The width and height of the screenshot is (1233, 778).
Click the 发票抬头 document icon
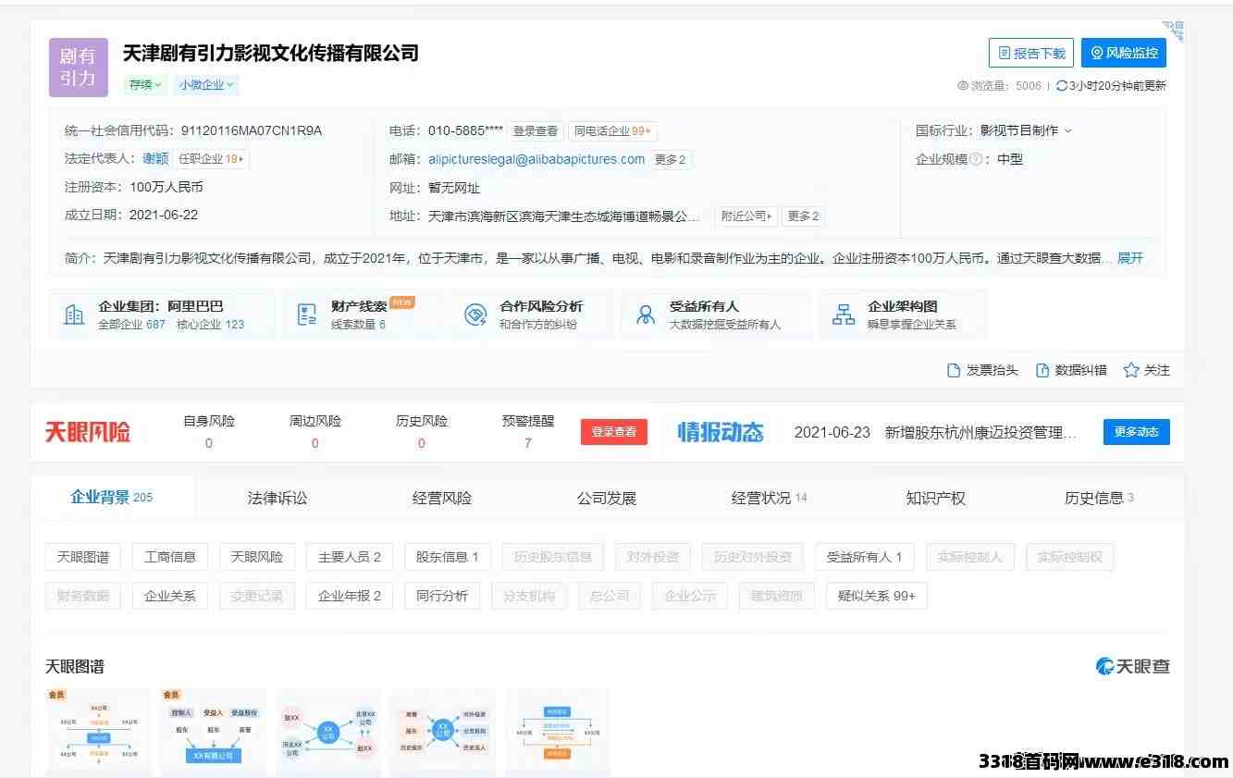coord(954,370)
